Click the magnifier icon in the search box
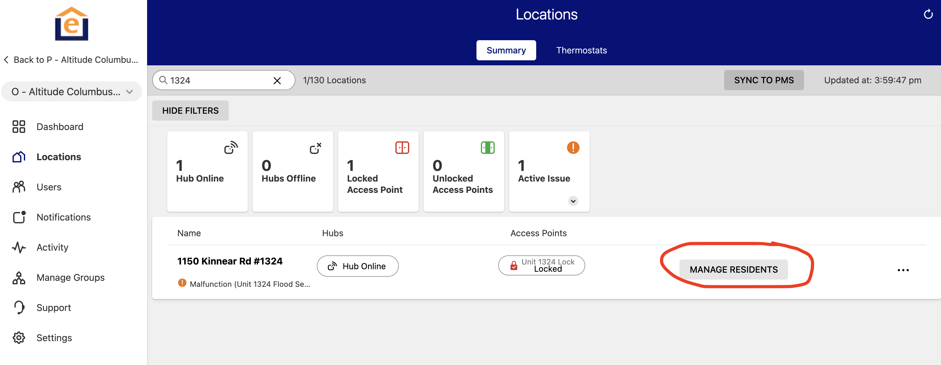This screenshot has height=365, width=941. pos(163,80)
